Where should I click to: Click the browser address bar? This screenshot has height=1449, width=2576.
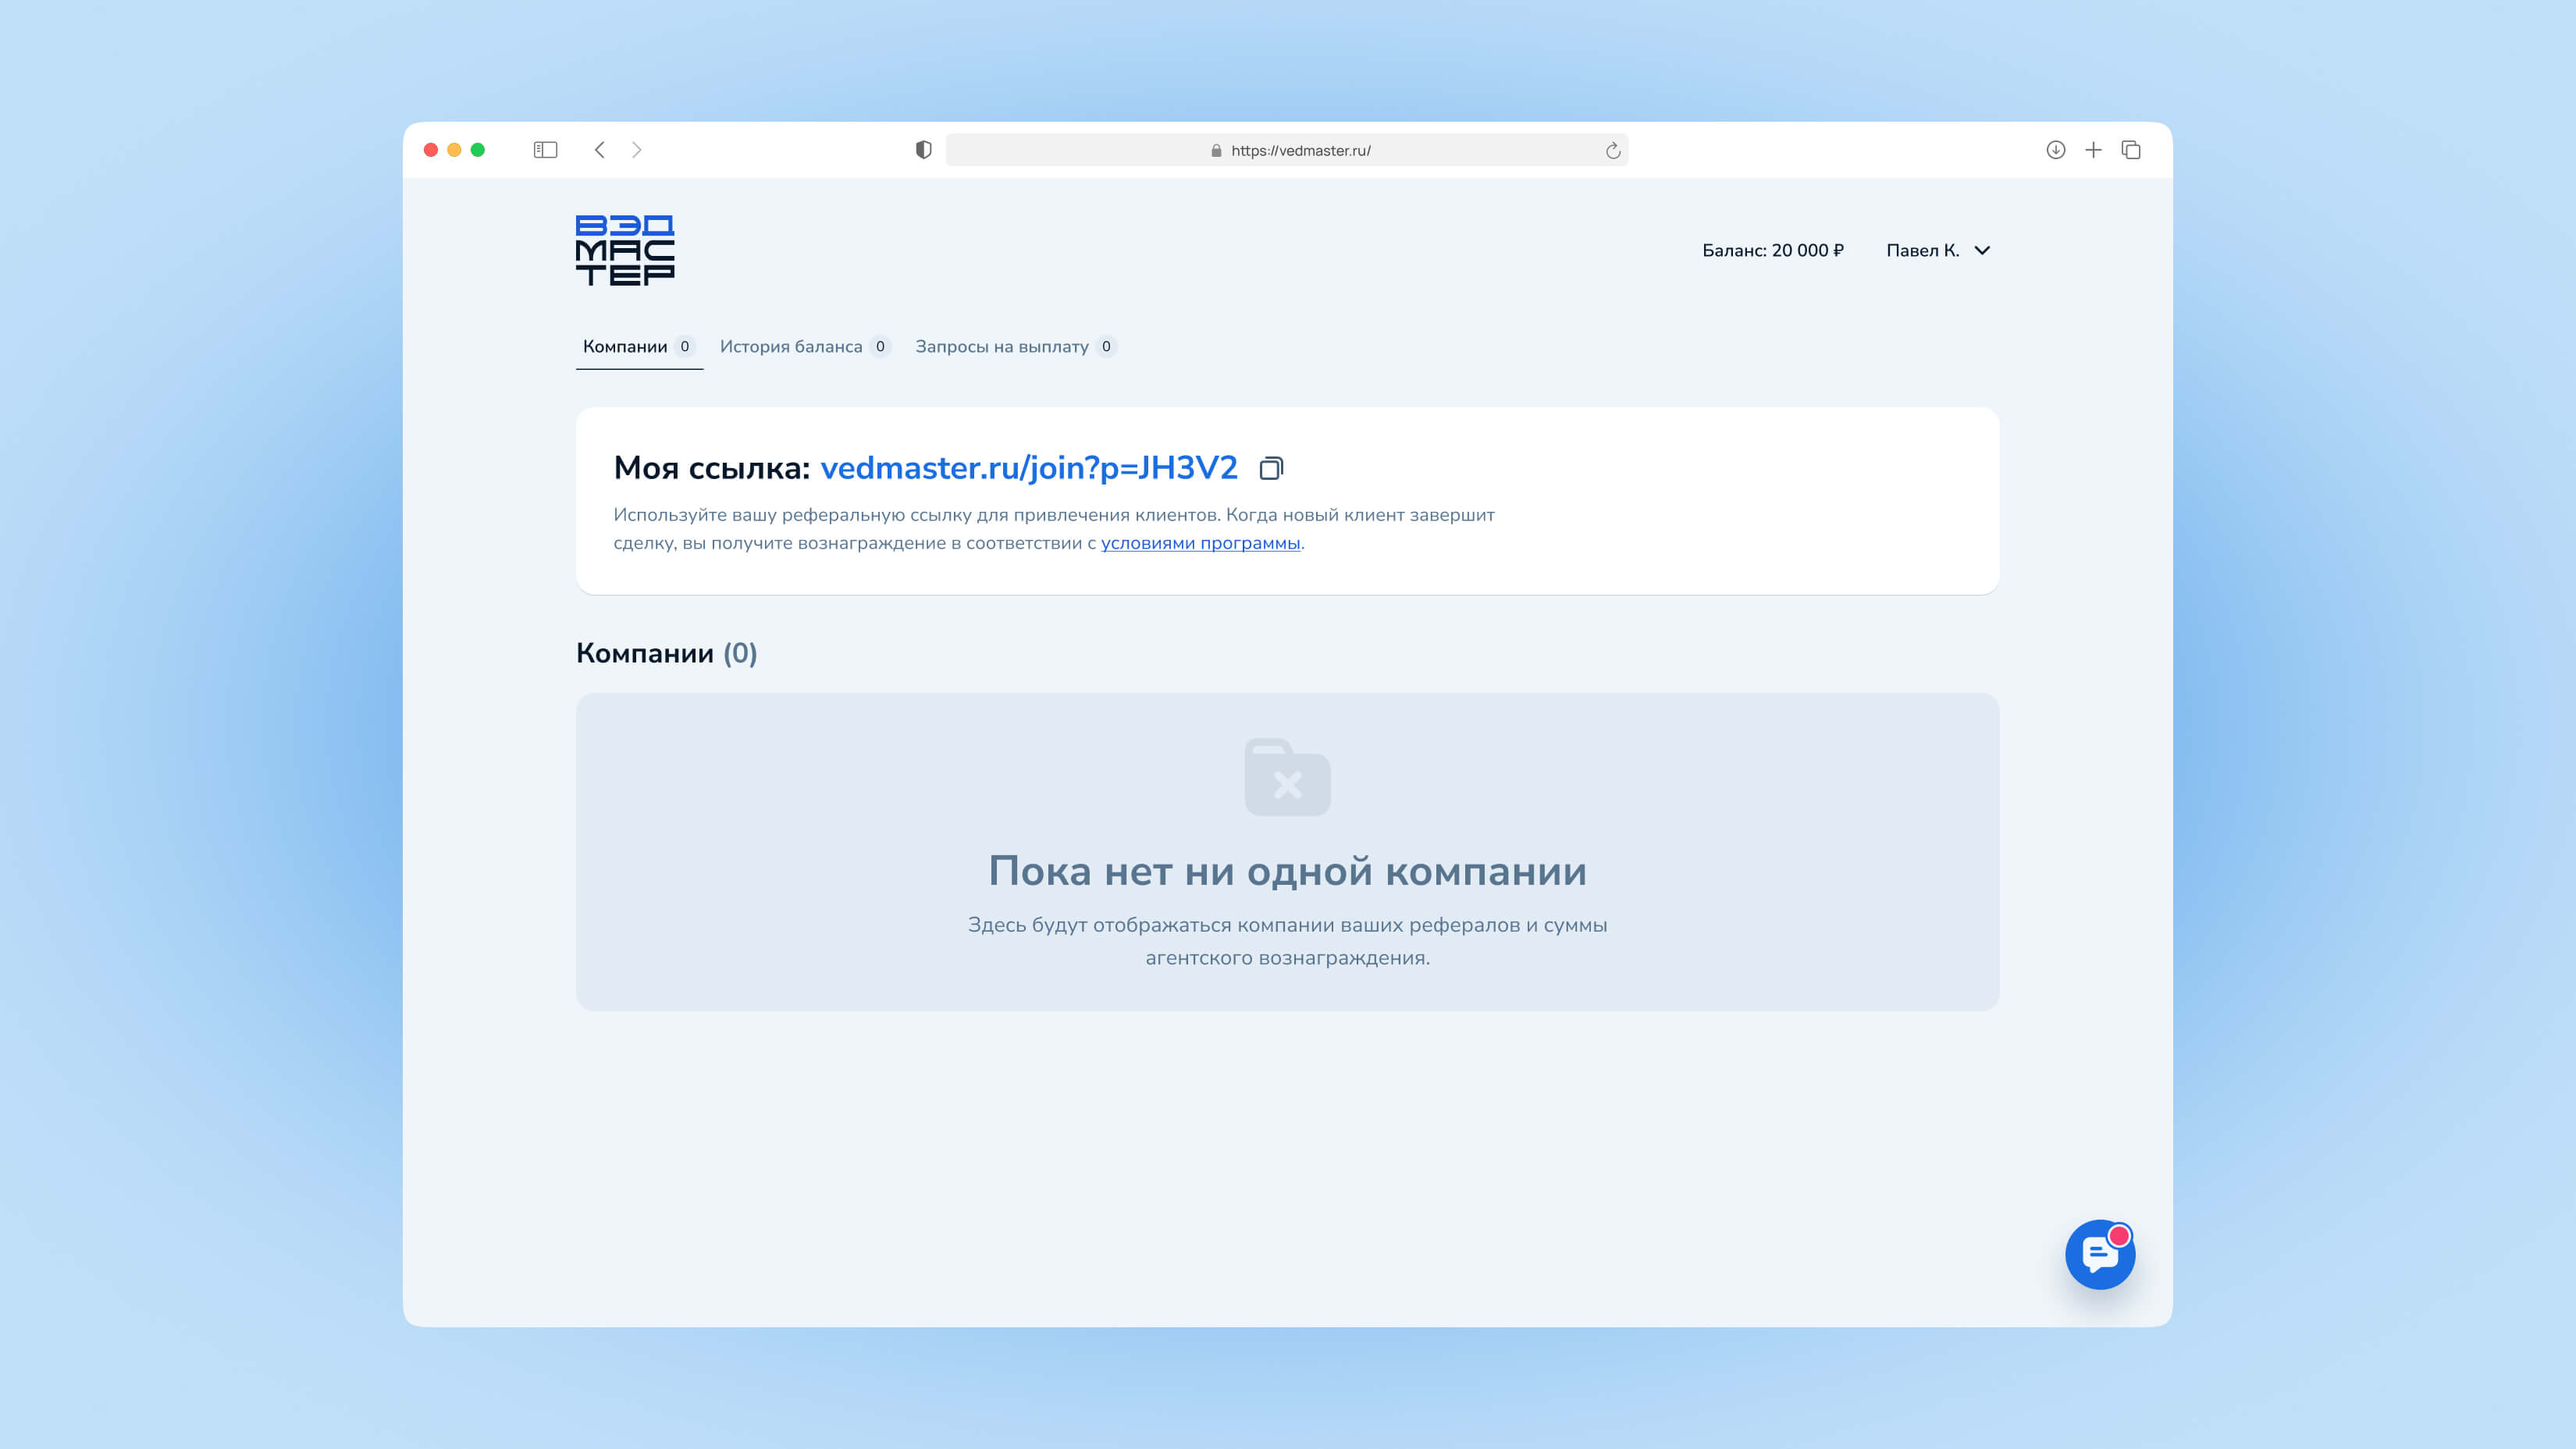click(x=1300, y=151)
